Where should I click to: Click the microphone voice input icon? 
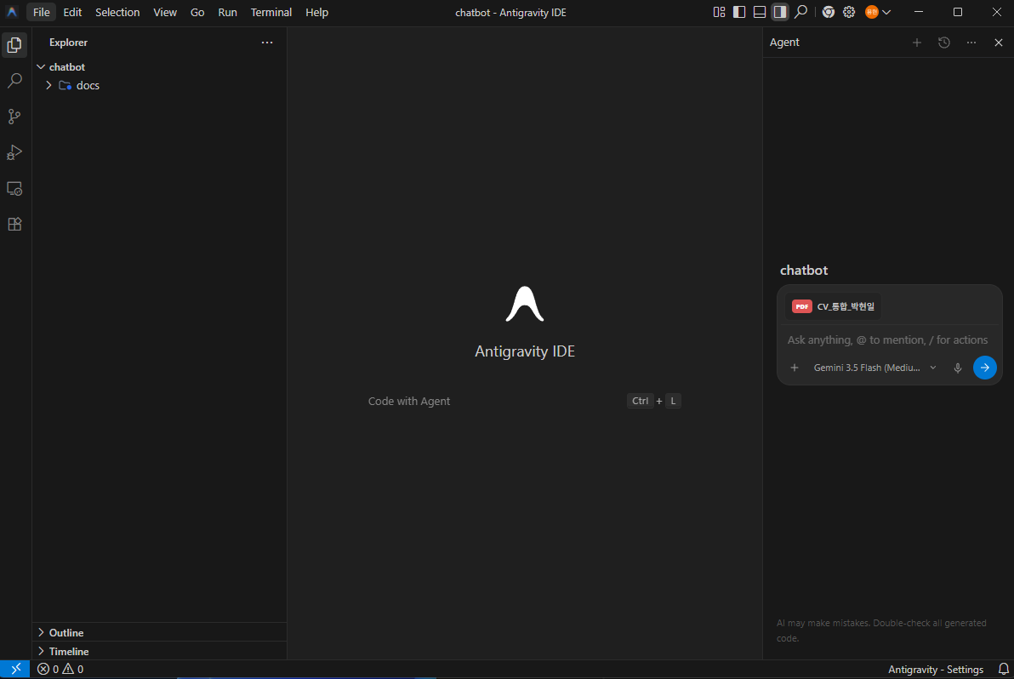958,368
